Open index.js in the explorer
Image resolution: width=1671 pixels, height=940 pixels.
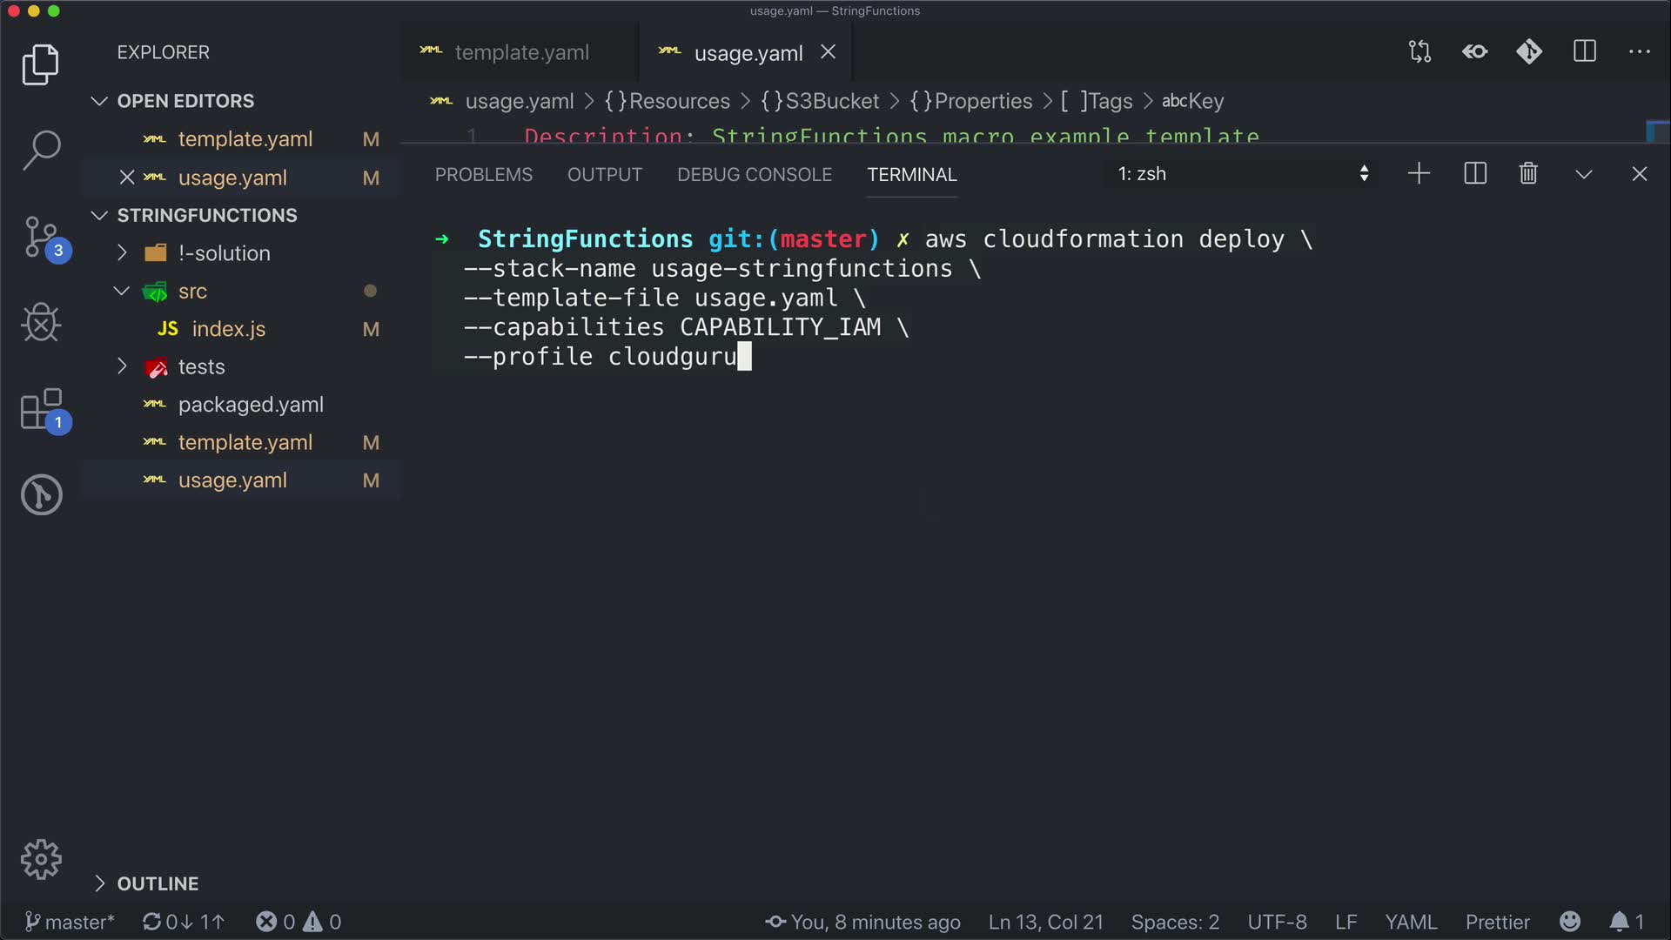(228, 329)
